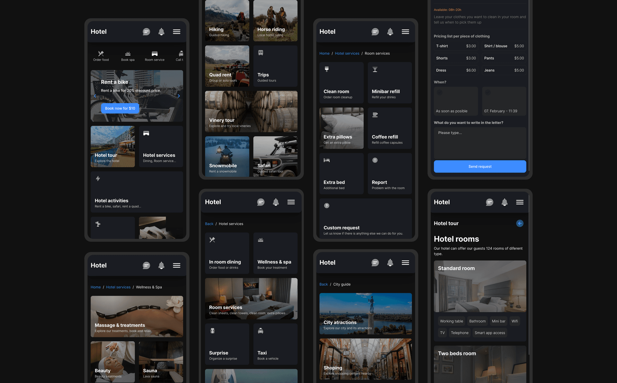Click Back link on City guide screen
The height and width of the screenshot is (383, 617).
323,284
